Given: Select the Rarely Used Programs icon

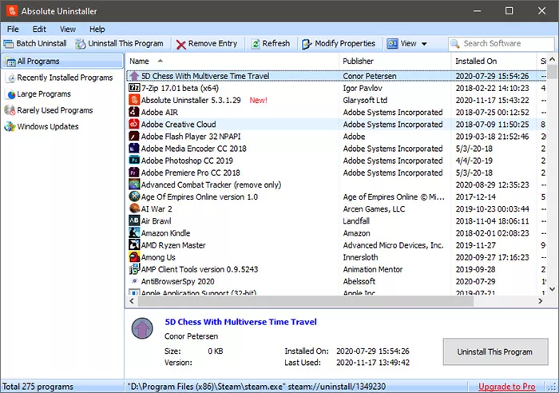Looking at the screenshot, I should tap(10, 110).
